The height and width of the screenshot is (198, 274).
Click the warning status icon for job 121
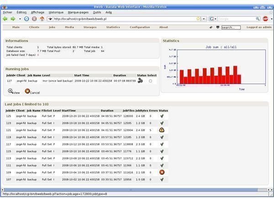162,130
